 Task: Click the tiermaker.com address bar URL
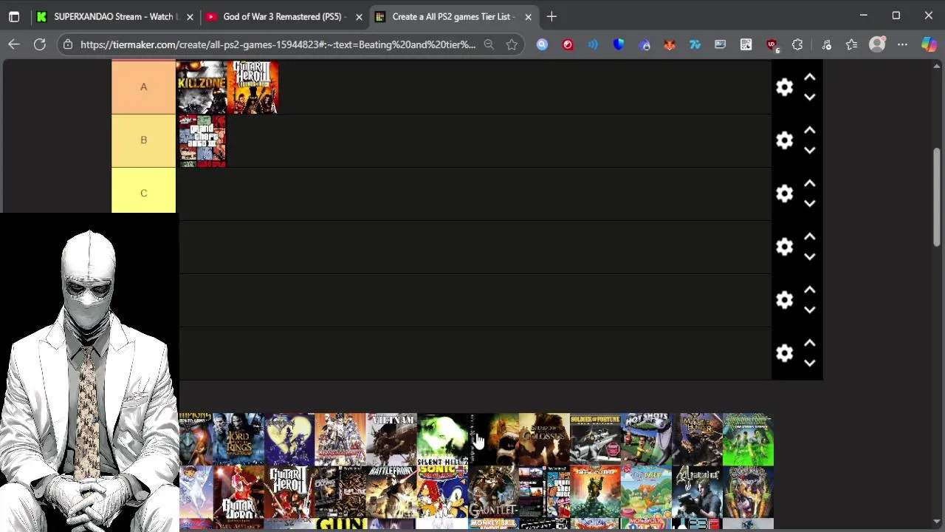point(278,44)
